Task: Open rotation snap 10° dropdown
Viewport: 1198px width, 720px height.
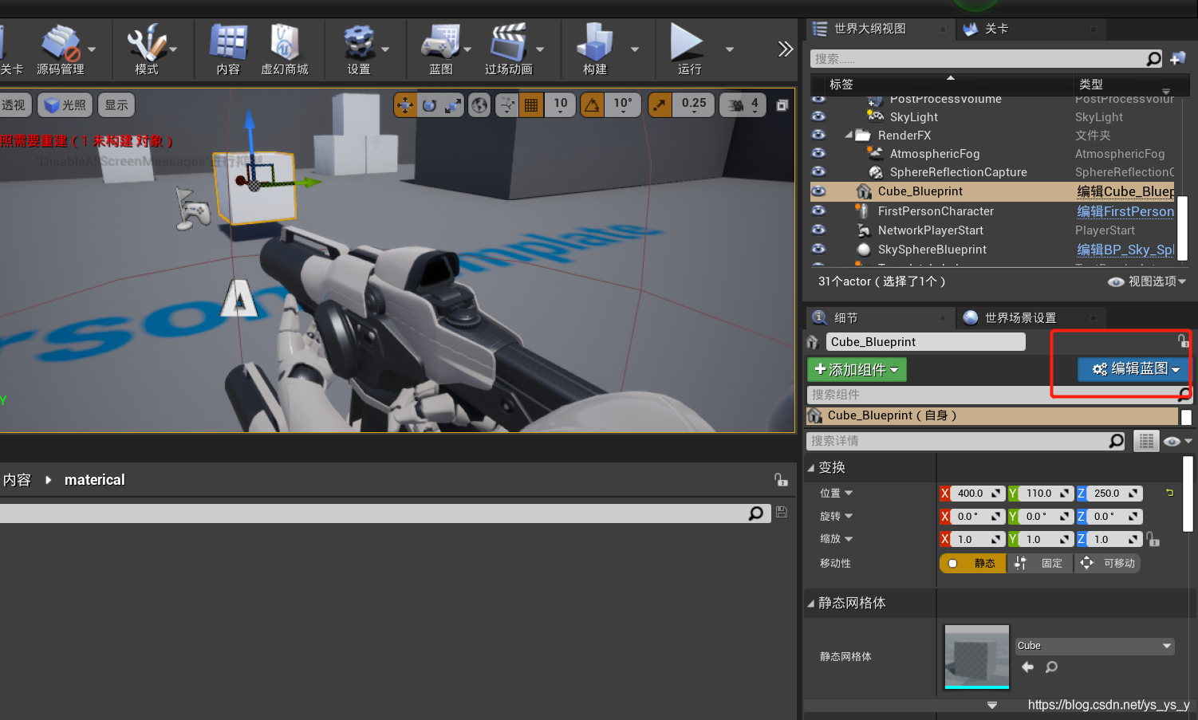Action: pos(623,105)
